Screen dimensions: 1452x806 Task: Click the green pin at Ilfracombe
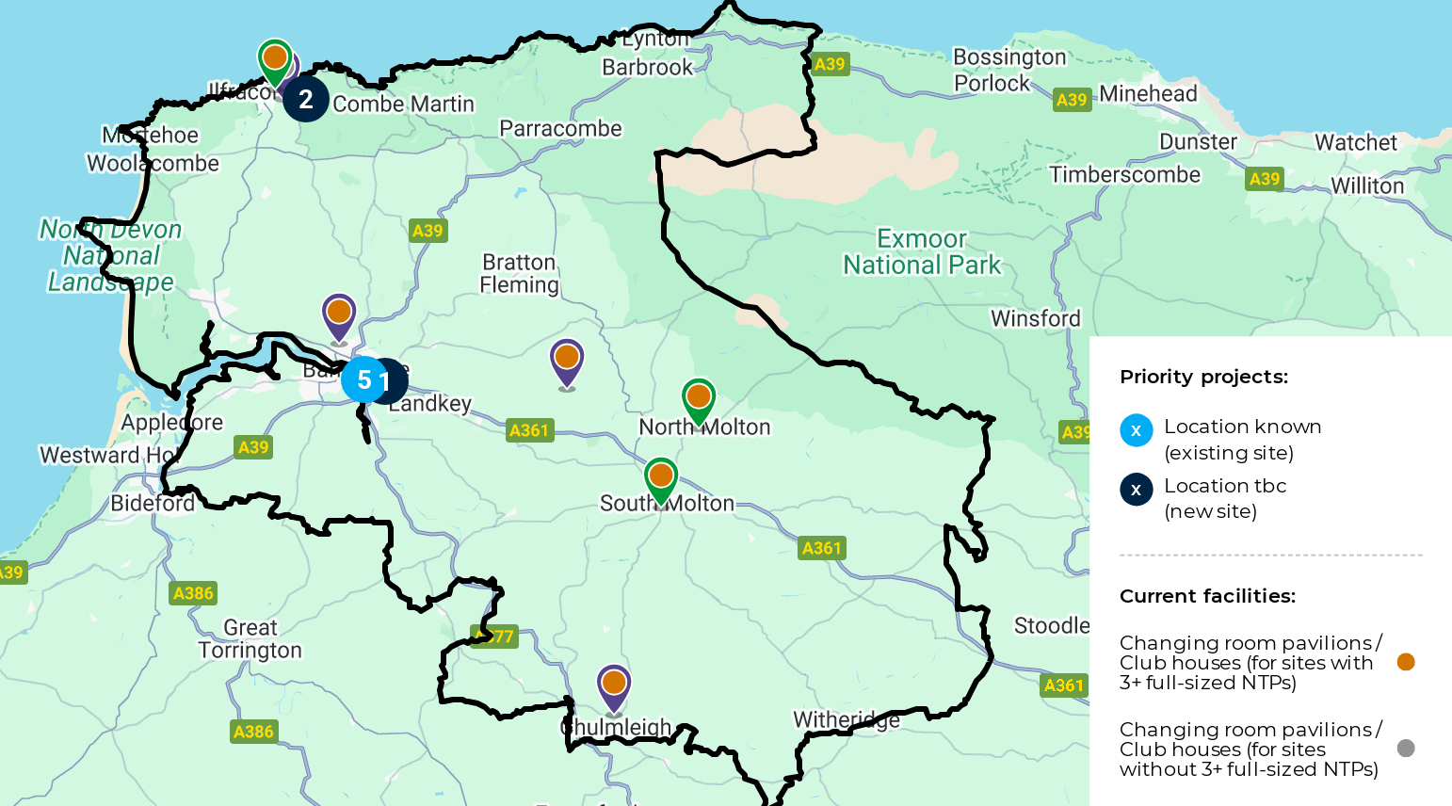pos(275,61)
